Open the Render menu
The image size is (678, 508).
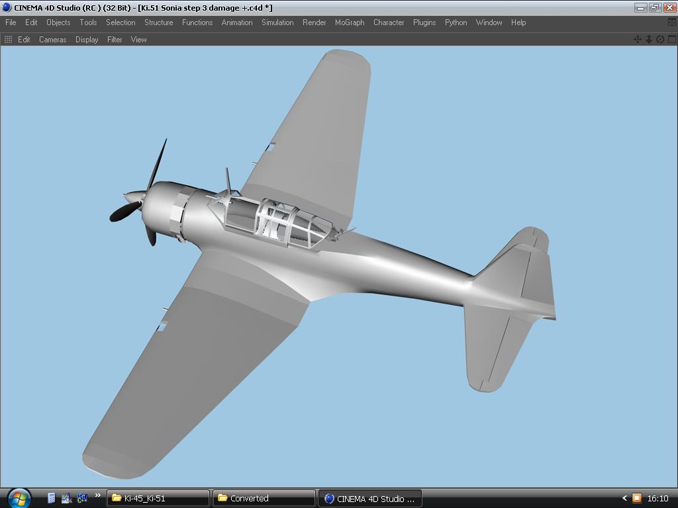(314, 22)
